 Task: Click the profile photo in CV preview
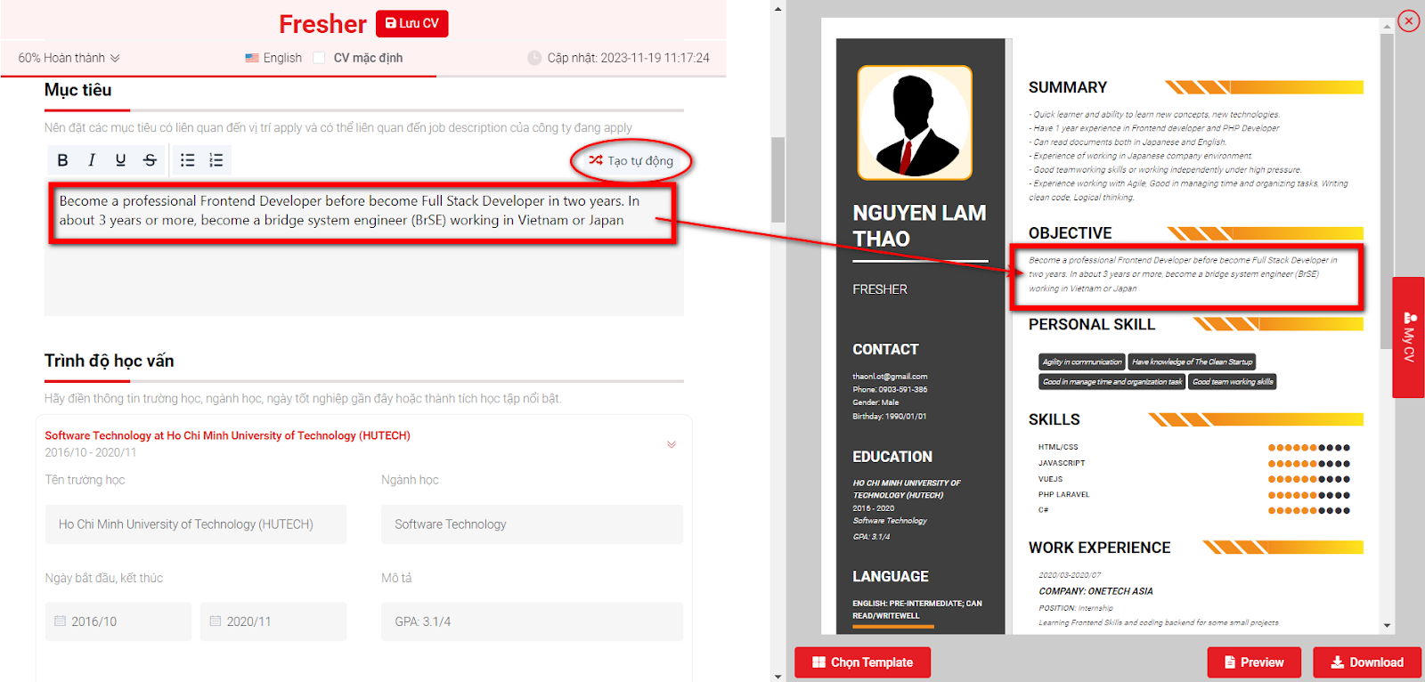point(915,123)
